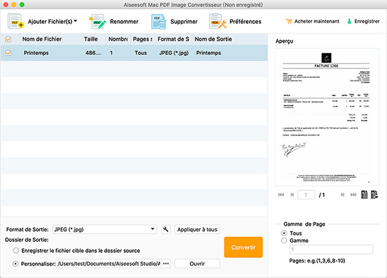The image size is (387, 278).
Task: Click the JPEG (*.jpg) cell in Printemps row
Action: point(174,53)
